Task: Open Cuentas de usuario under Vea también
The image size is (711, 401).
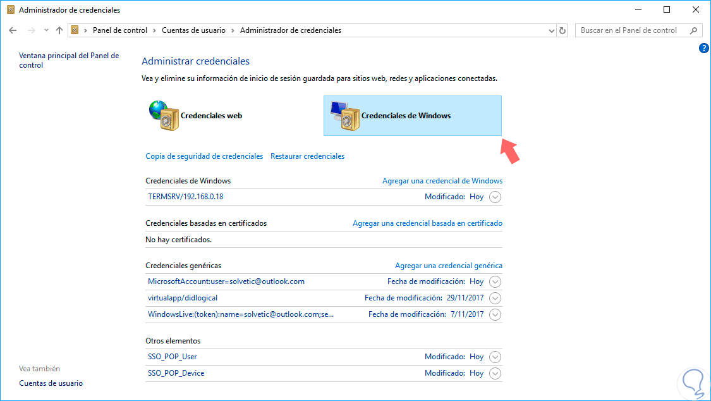Action: point(51,383)
